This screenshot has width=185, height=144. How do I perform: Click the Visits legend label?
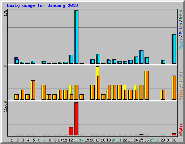(181, 78)
